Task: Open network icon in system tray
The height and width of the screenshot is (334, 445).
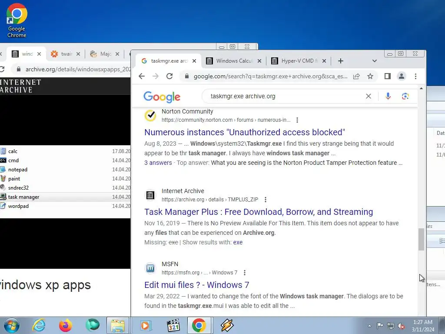Action: pos(391,326)
